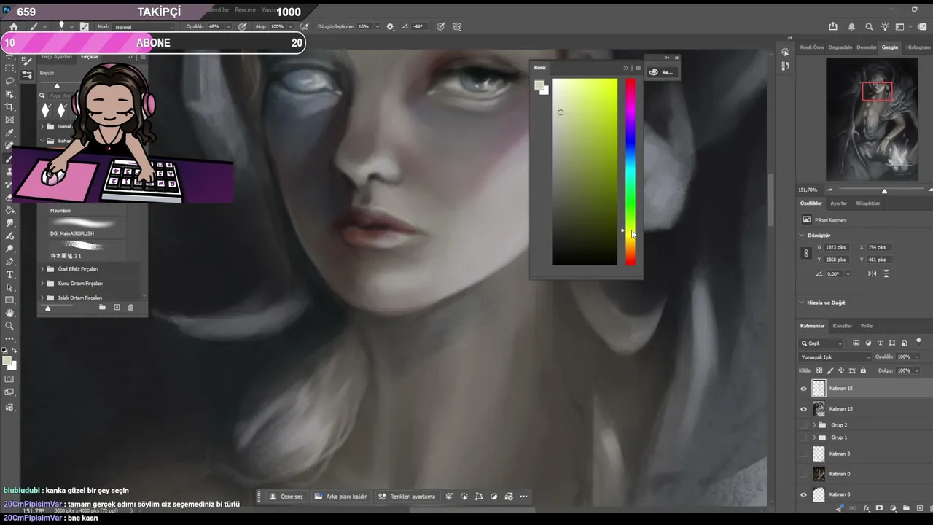Switch to the Histogram tab
The height and width of the screenshot is (525, 933).
pos(918,47)
